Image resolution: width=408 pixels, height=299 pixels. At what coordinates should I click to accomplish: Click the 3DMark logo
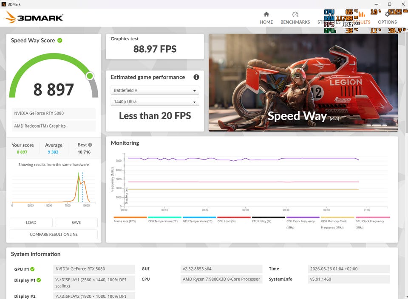click(x=34, y=17)
